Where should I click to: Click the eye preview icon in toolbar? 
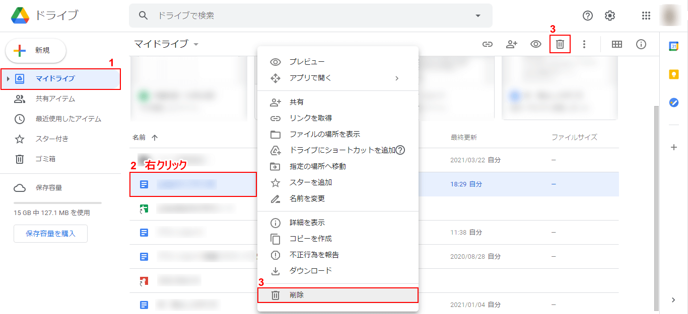click(x=536, y=44)
